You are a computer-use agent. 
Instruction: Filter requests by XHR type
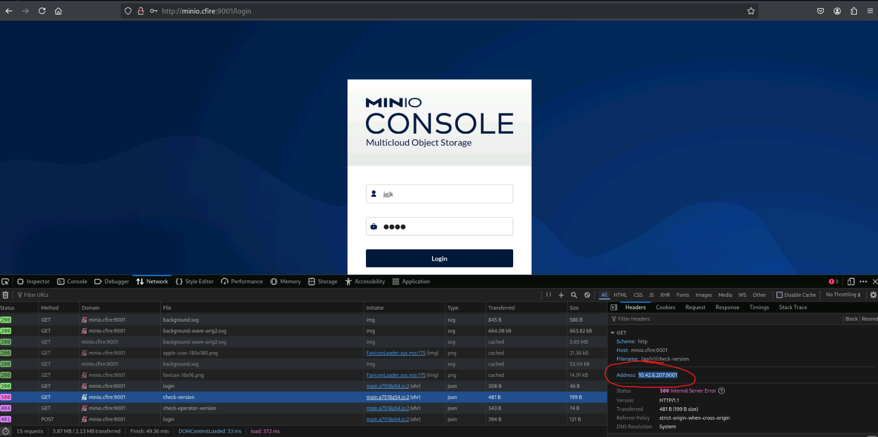[665, 295]
